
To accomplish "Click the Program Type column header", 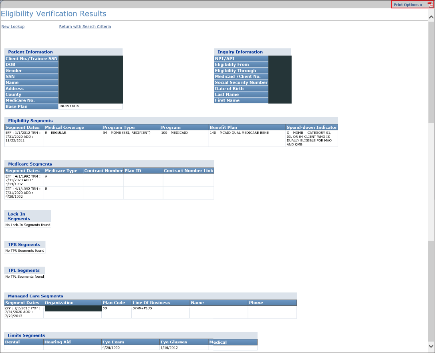I will [x=131, y=128].
